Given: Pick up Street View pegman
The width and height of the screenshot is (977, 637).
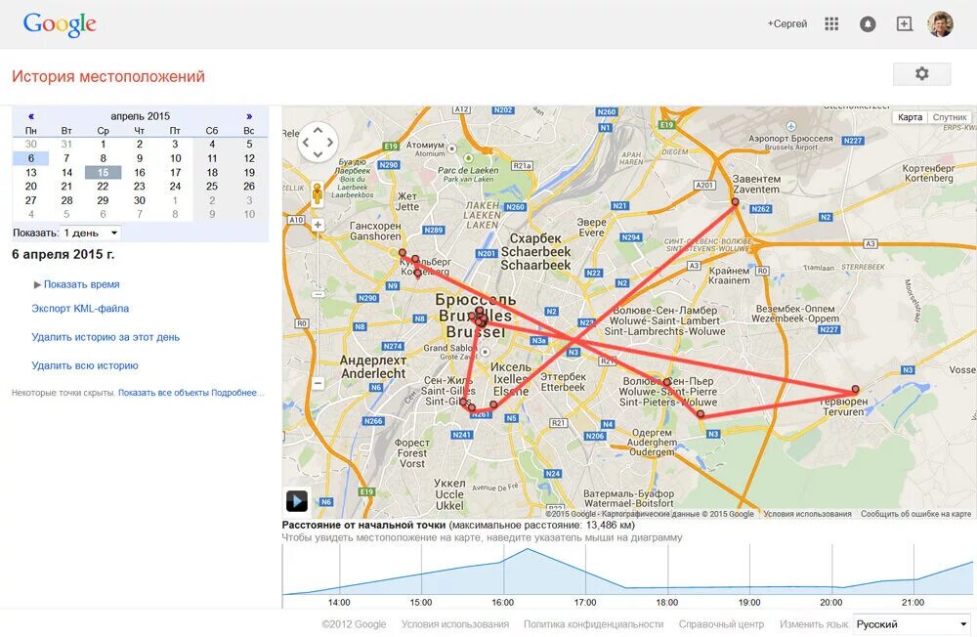Looking at the screenshot, I should click(318, 193).
